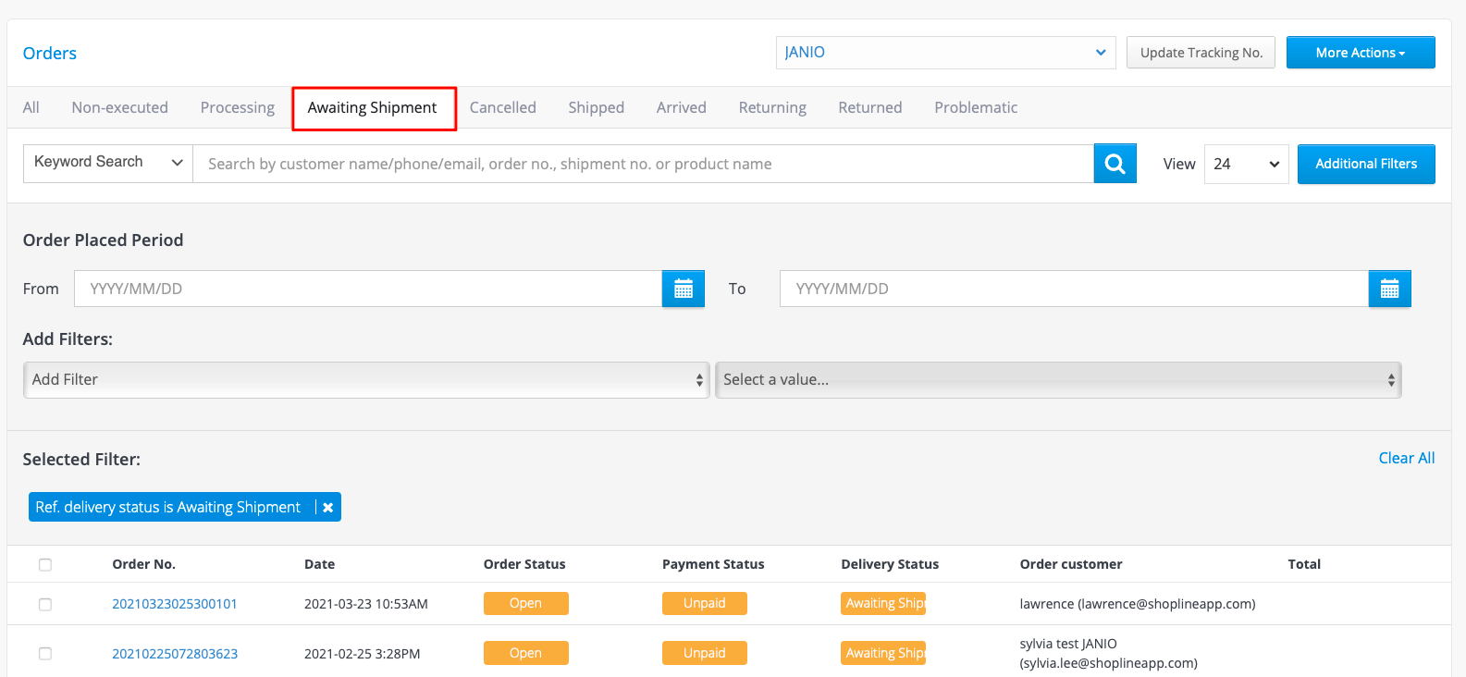1466x677 pixels.
Task: Click the Open status badge for lawrence's order
Action: [525, 603]
